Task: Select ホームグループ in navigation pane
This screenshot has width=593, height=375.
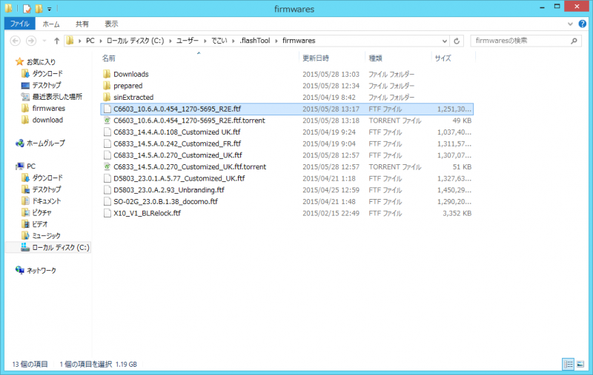Action: pos(45,143)
